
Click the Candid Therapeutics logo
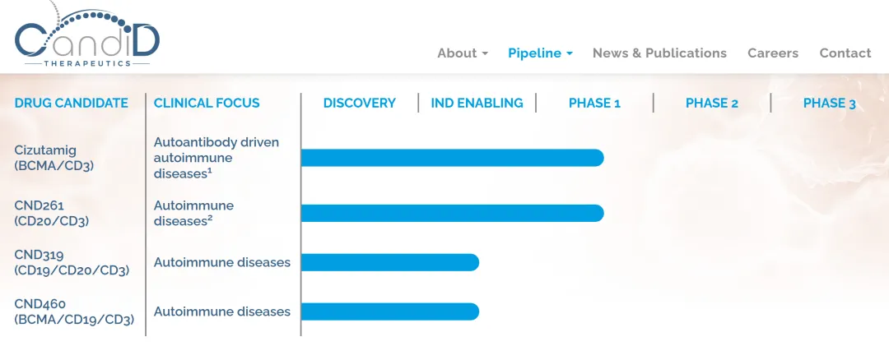[87, 34]
